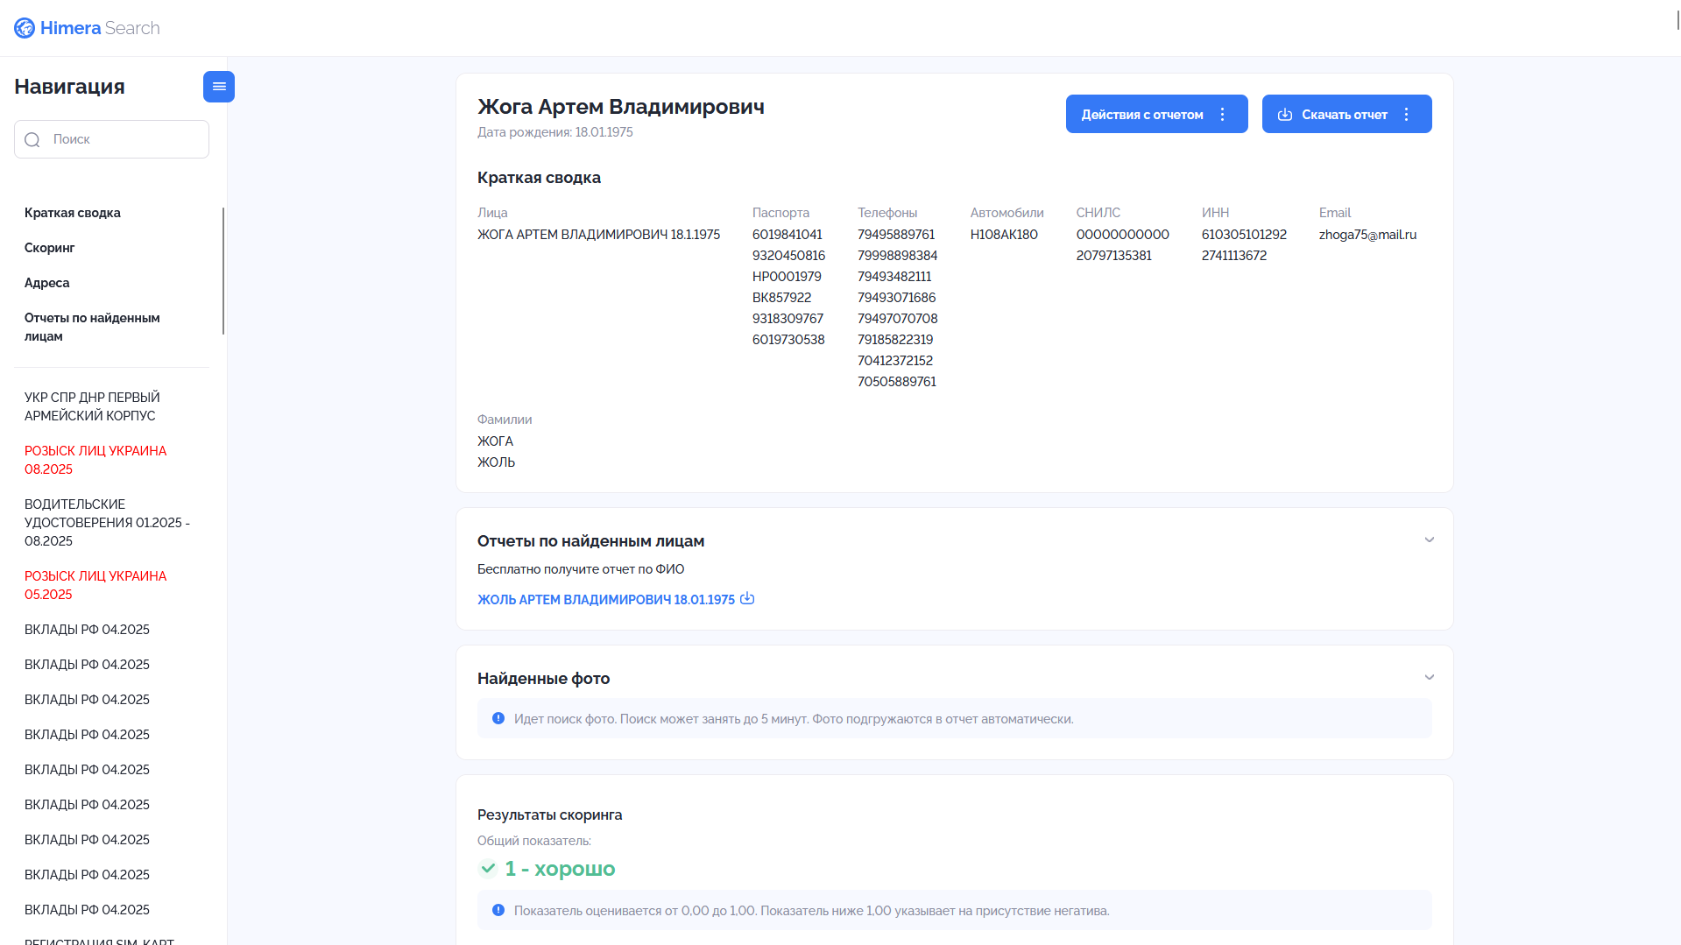Image resolution: width=1681 pixels, height=945 pixels.
Task: Click ИНН number 2741113672
Action: pos(1234,256)
